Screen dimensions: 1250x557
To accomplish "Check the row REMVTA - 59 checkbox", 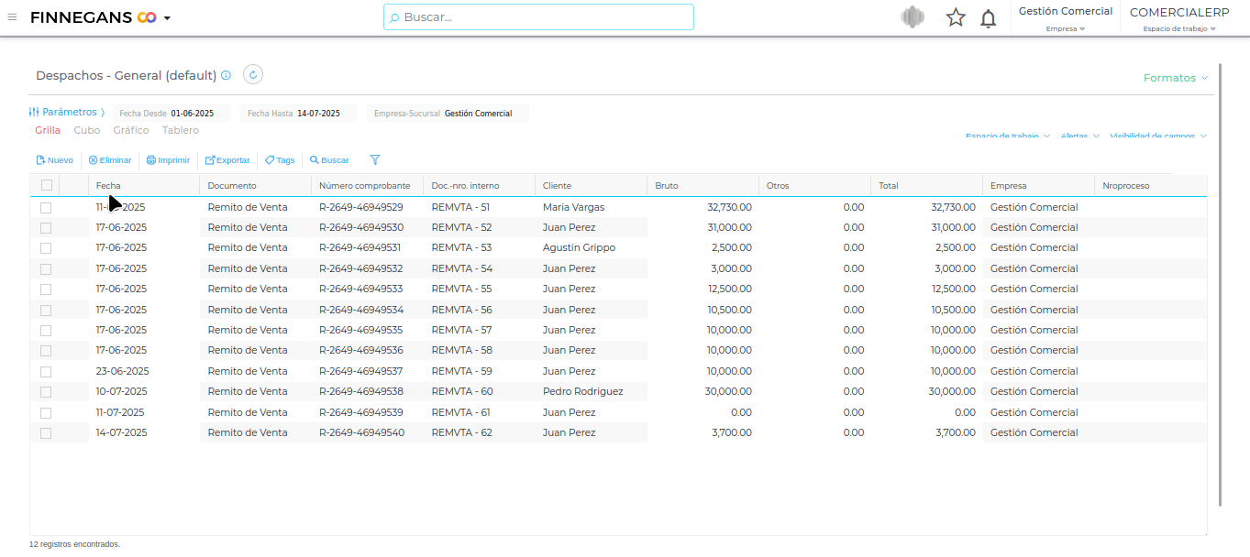I will point(46,372).
